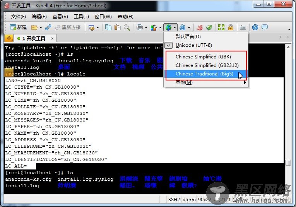Click the keyboard icon in toolbar
Viewport: 296px width, 207px height.
click(x=243, y=28)
